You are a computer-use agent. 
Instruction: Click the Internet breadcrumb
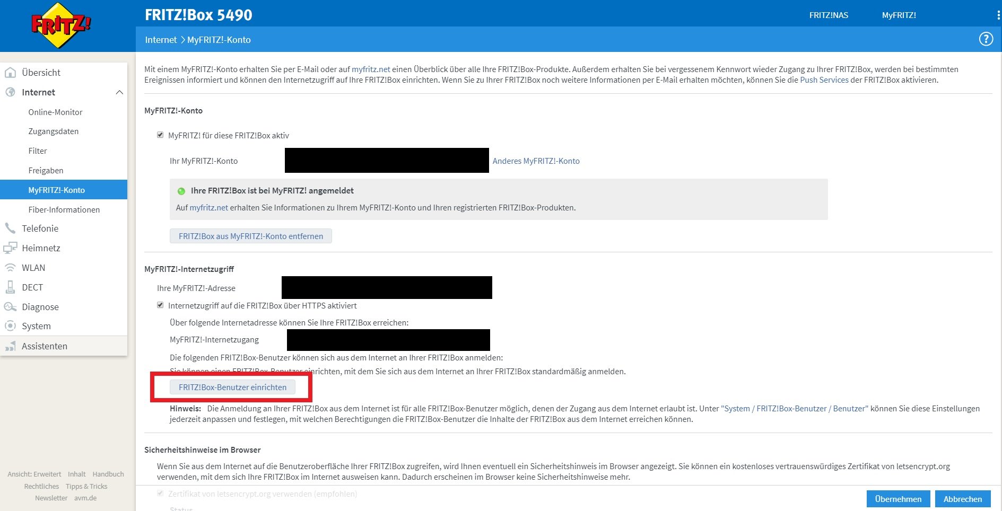pyautogui.click(x=161, y=40)
